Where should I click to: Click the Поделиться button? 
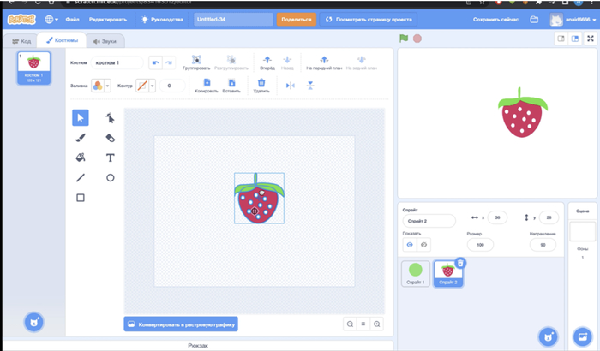(x=296, y=18)
